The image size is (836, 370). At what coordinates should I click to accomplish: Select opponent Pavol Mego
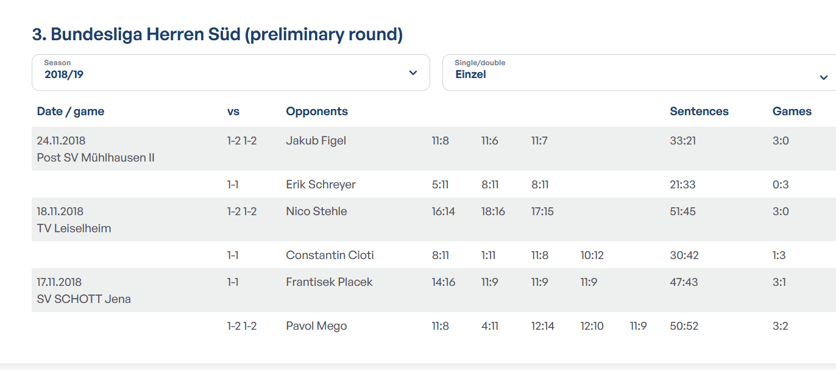[316, 326]
